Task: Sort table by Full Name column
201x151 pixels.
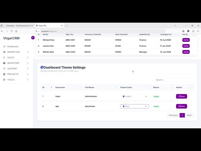Action: [100, 87]
